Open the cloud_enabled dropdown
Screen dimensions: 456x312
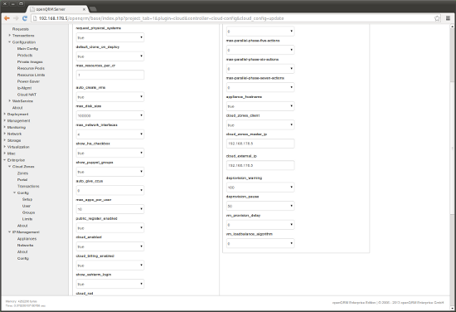pos(110,246)
